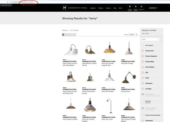Click the Hubbardton Forge logo

(x=75, y=8)
